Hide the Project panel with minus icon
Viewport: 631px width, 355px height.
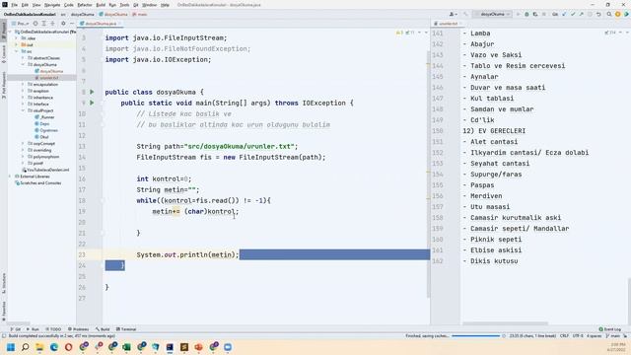[72, 24]
